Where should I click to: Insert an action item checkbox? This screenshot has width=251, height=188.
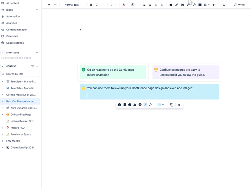[x=171, y=5]
